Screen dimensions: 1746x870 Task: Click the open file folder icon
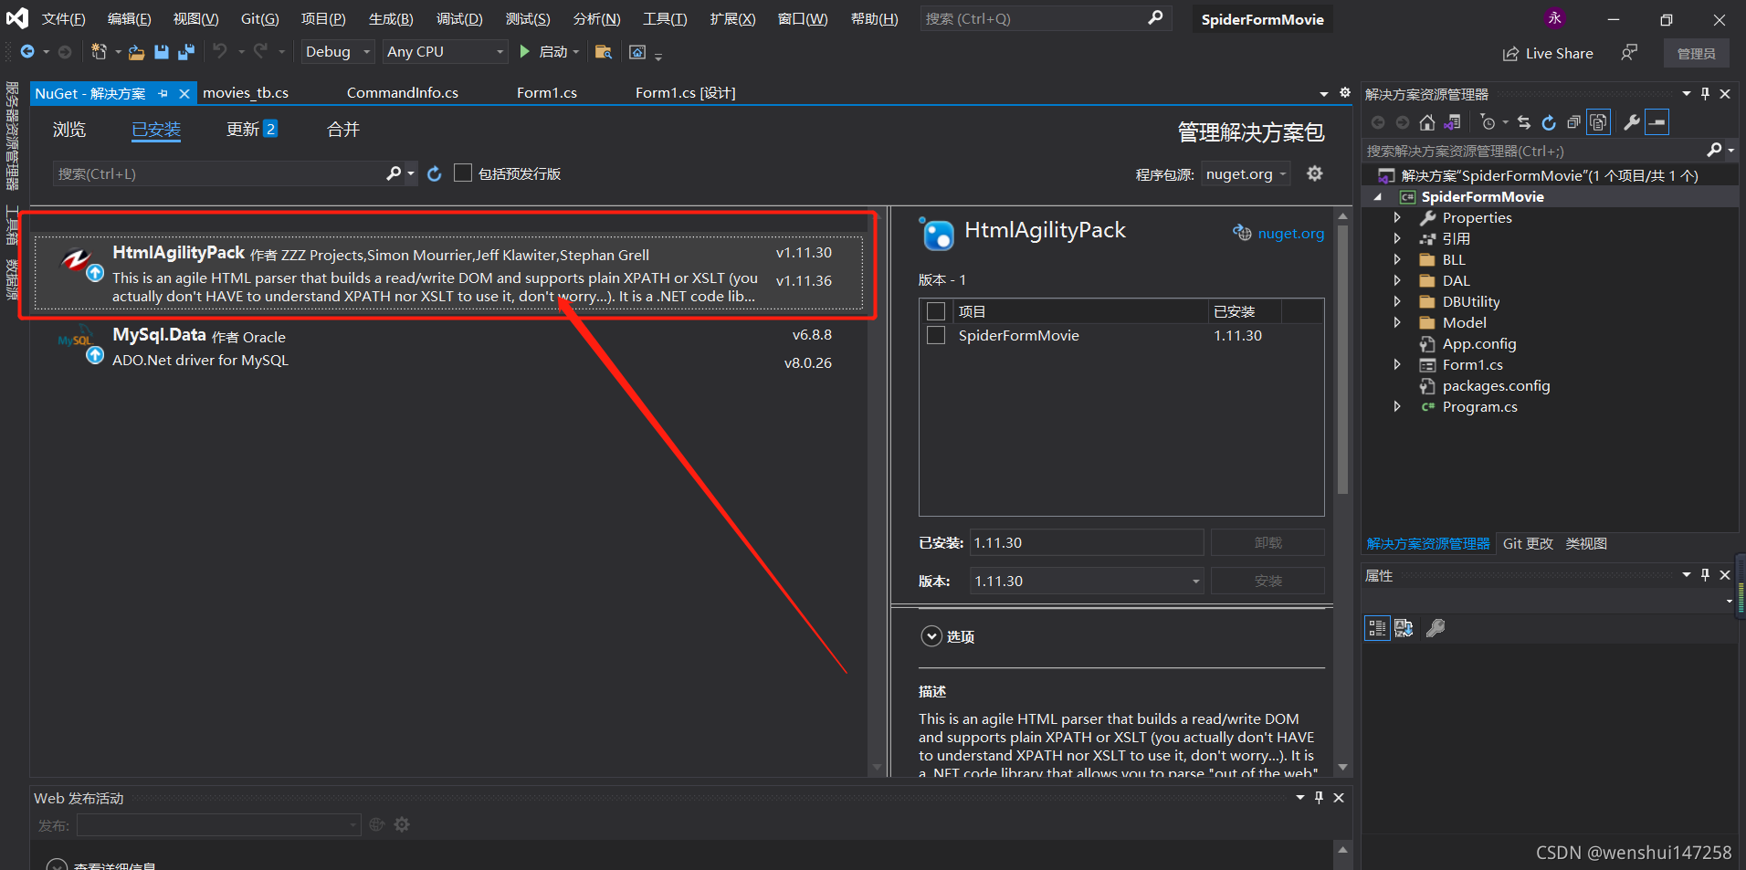click(136, 52)
